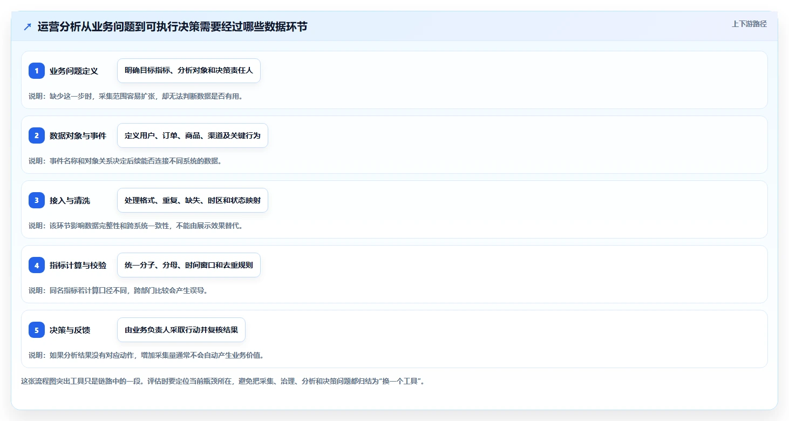Click the note starting 同名指标若计算口径不同
789x421 pixels.
118,290
